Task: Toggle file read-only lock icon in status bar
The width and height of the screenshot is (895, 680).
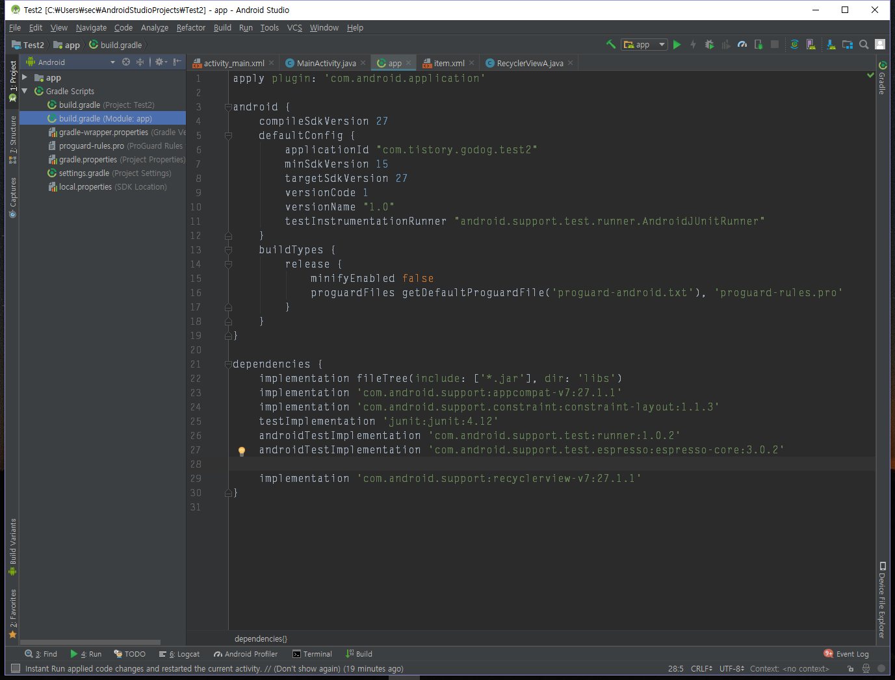Action: point(850,668)
